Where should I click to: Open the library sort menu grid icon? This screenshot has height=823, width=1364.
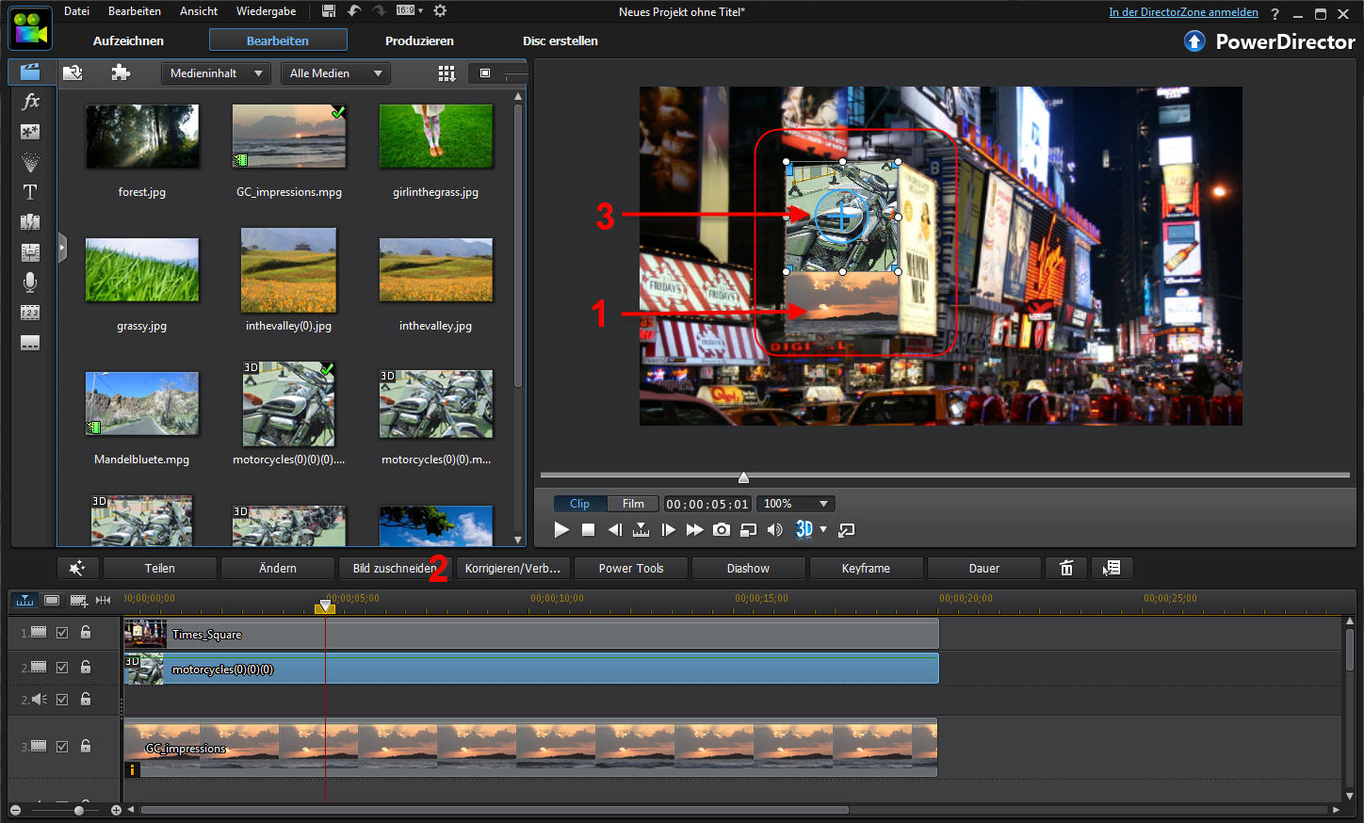point(447,73)
